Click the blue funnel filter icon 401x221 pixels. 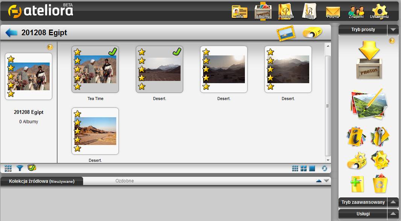20,168
